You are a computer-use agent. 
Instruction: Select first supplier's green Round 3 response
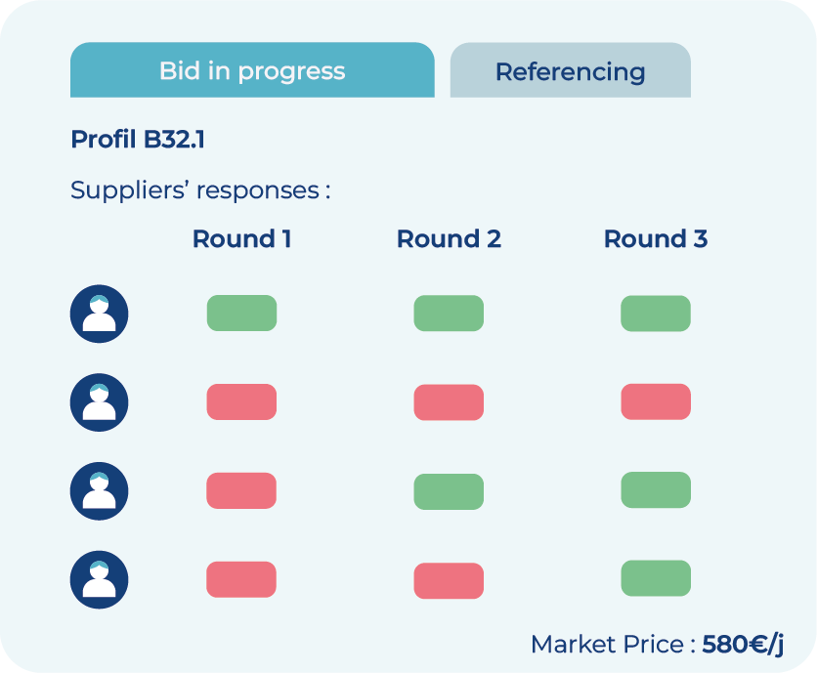[x=656, y=314]
